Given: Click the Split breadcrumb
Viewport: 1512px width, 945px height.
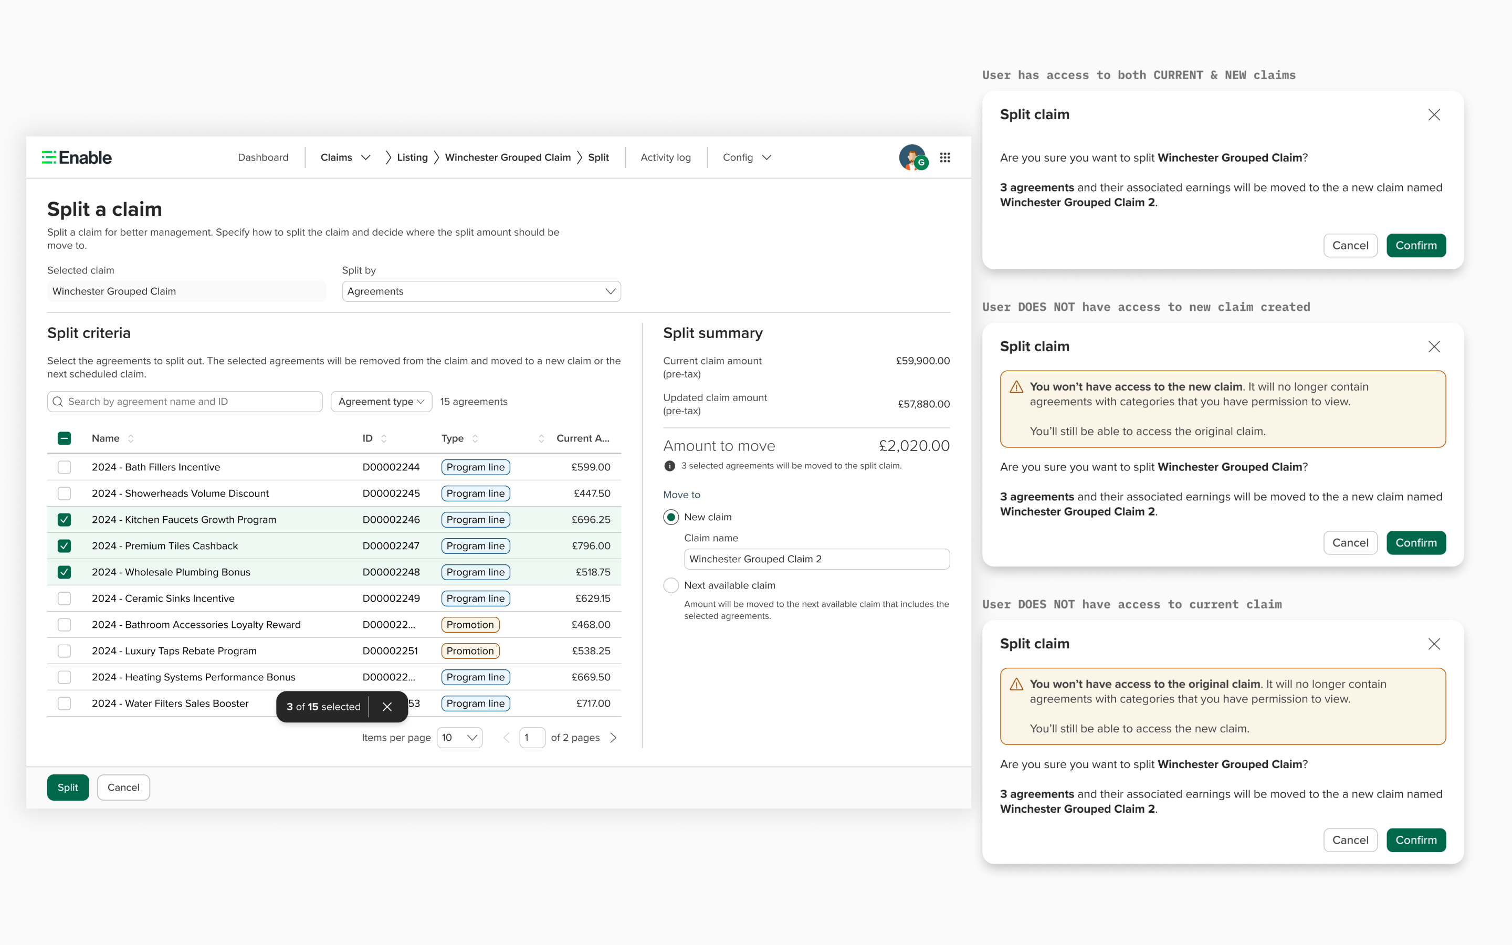Looking at the screenshot, I should coord(598,157).
